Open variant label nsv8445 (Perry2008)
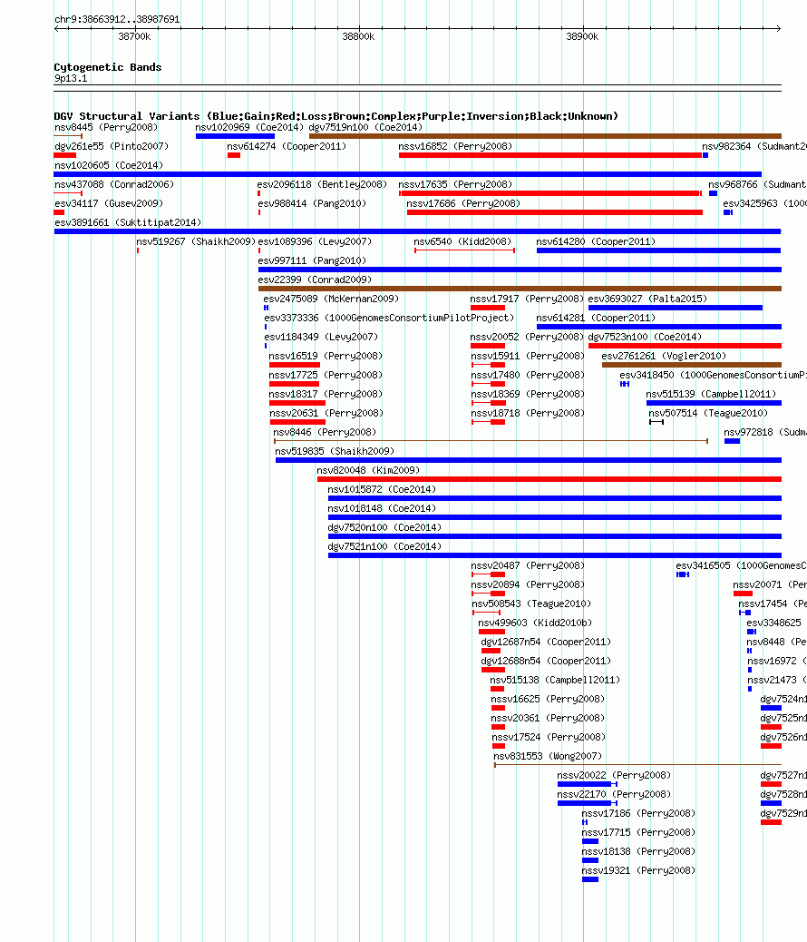The width and height of the screenshot is (807, 942). (106, 127)
